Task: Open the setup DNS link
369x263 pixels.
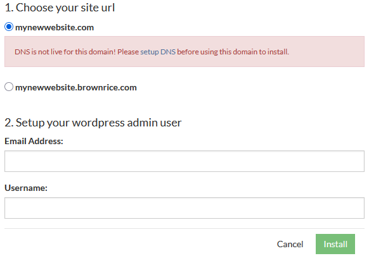Action: [158, 52]
